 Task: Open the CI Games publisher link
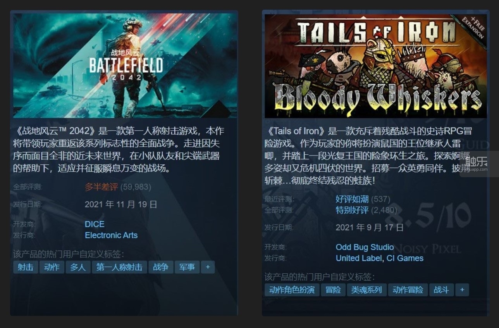405,258
